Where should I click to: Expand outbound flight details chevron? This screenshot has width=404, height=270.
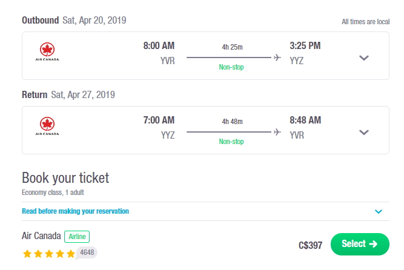tap(364, 58)
